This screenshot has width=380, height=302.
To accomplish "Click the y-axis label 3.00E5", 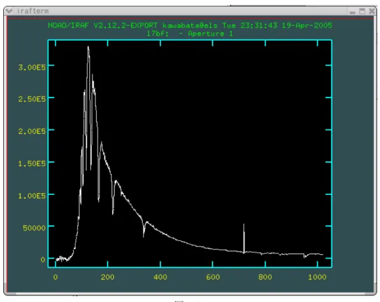I will (32, 68).
